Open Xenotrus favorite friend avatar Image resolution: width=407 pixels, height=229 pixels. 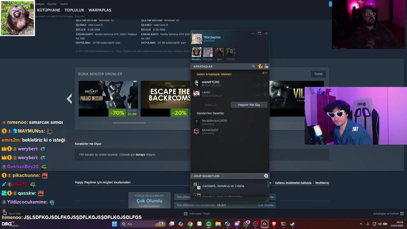[197, 52]
